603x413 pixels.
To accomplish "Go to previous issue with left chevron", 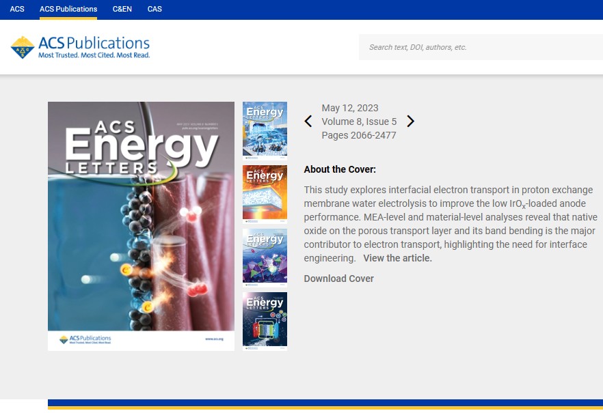I will point(308,122).
